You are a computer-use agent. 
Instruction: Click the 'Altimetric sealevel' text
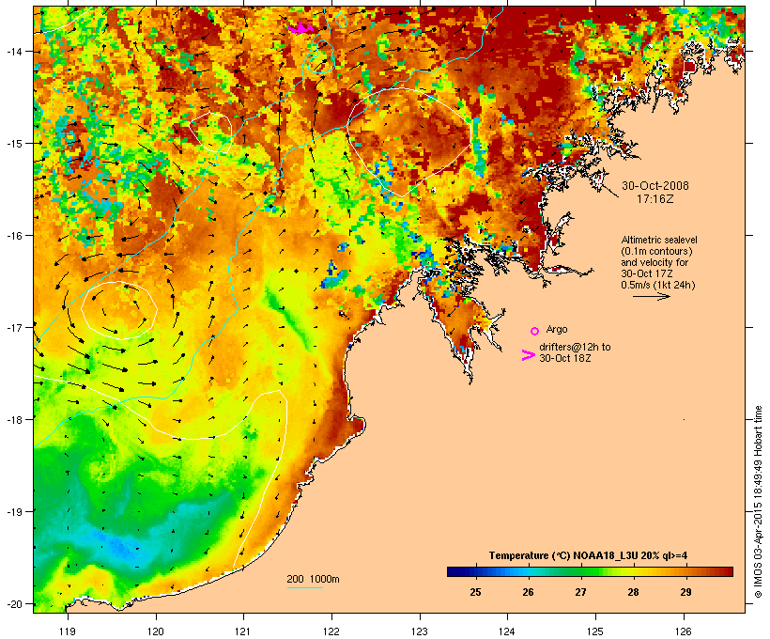(659, 240)
